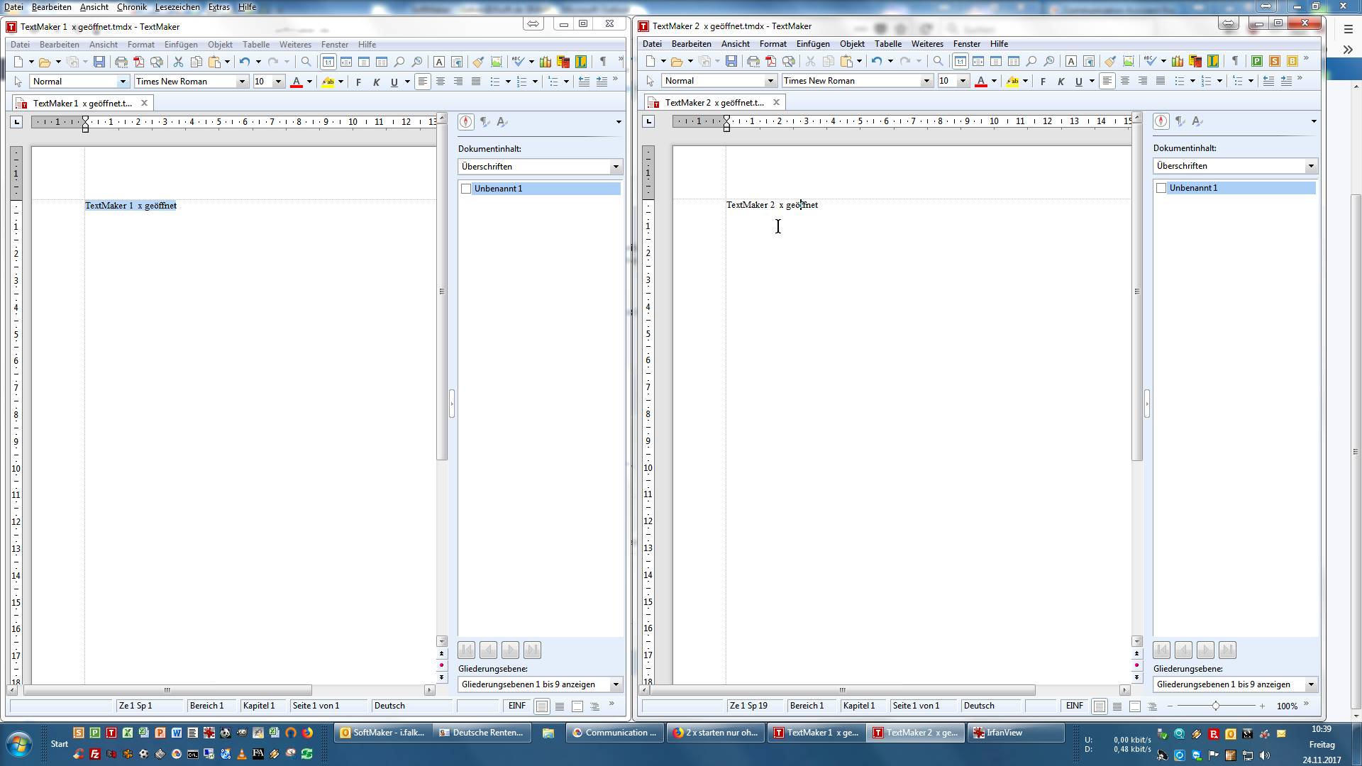Switch to IrfanView taskbar button

[x=1017, y=733]
